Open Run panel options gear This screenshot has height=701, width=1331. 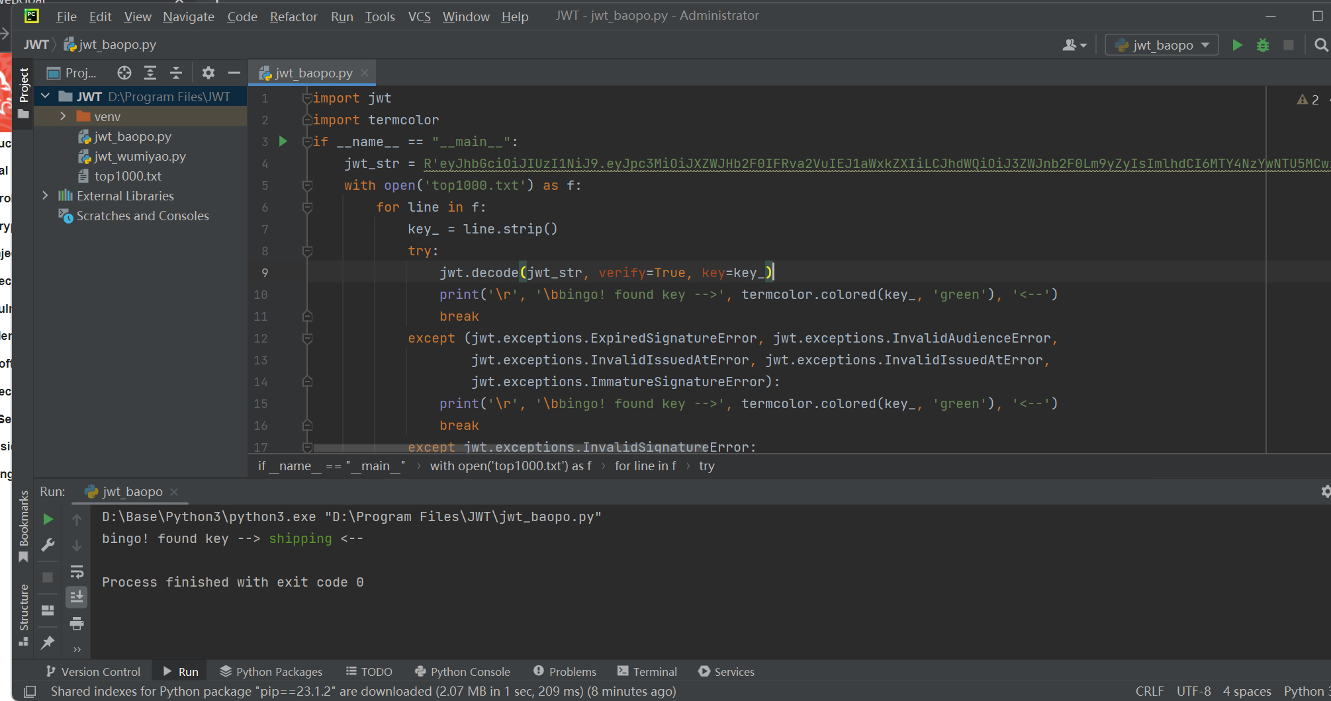point(1324,491)
